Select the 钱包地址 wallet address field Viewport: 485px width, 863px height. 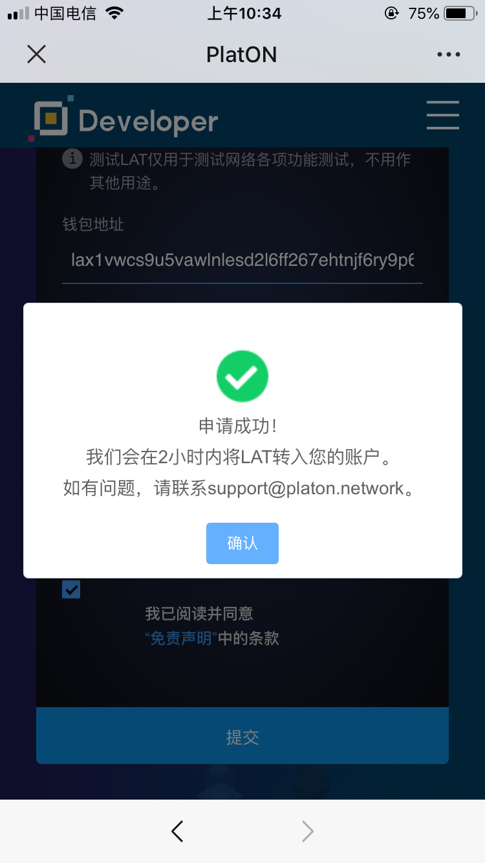[242, 261]
